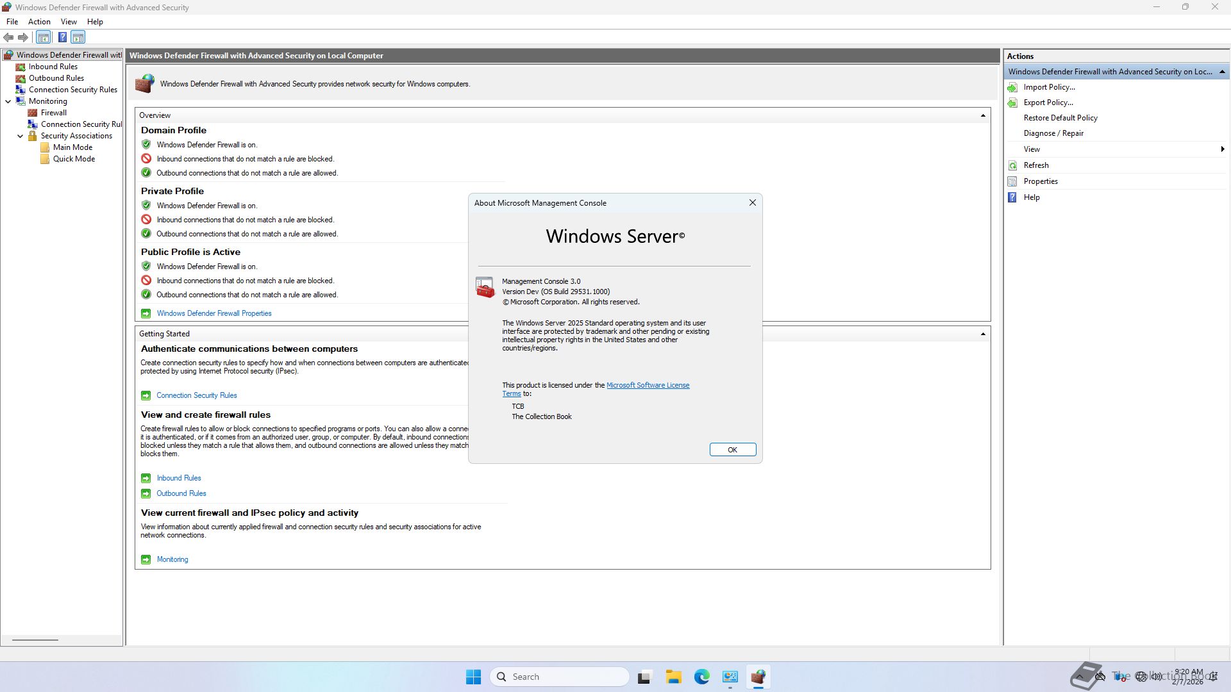
Task: Click the Import Policy action icon
Action: [1012, 87]
